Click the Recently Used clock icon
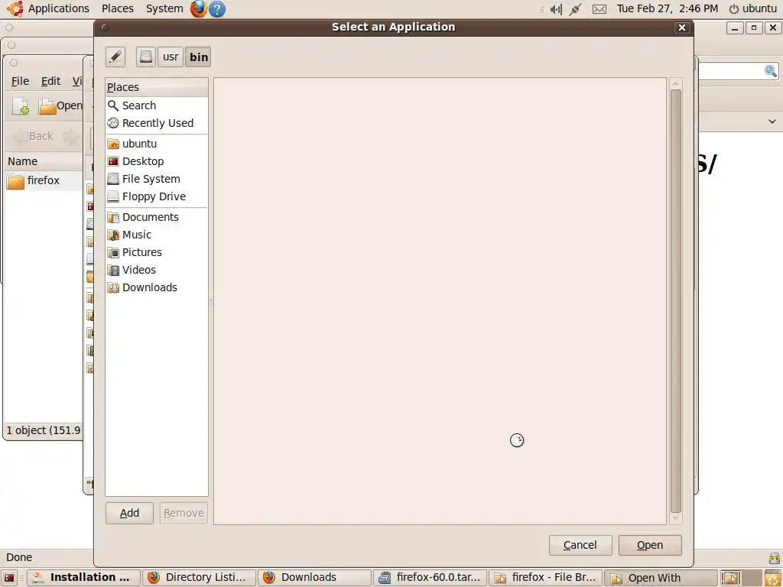783x587 pixels. click(113, 123)
